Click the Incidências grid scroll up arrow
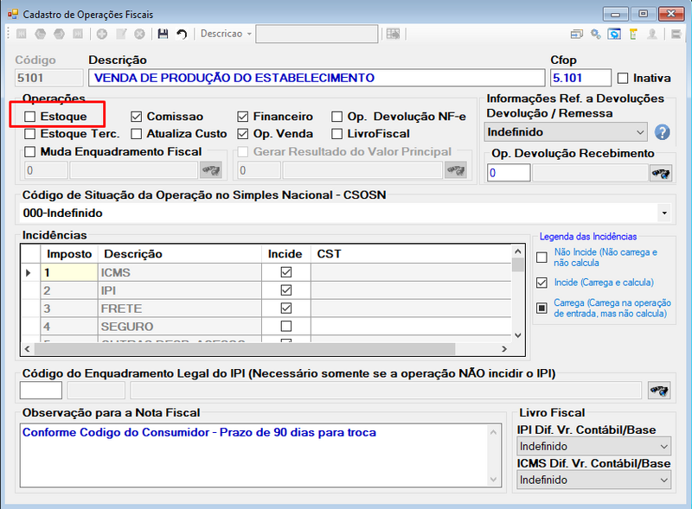The image size is (692, 509). click(518, 251)
